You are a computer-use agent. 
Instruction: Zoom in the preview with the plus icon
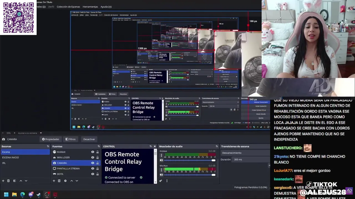click(x=15, y=133)
